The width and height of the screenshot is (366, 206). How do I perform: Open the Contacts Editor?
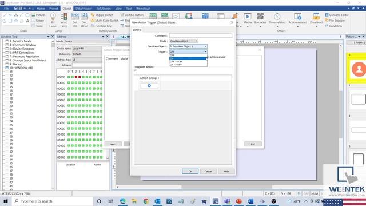click(337, 15)
